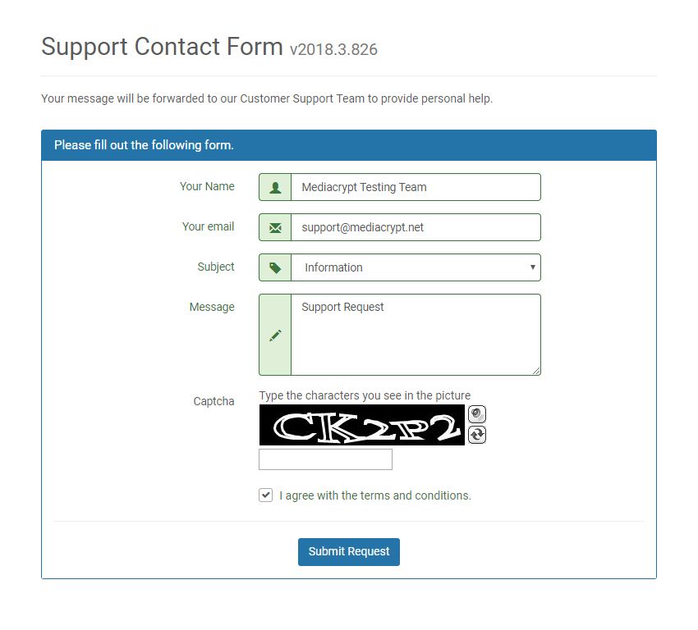Refresh the captcha image
698x630 pixels.
click(x=477, y=435)
